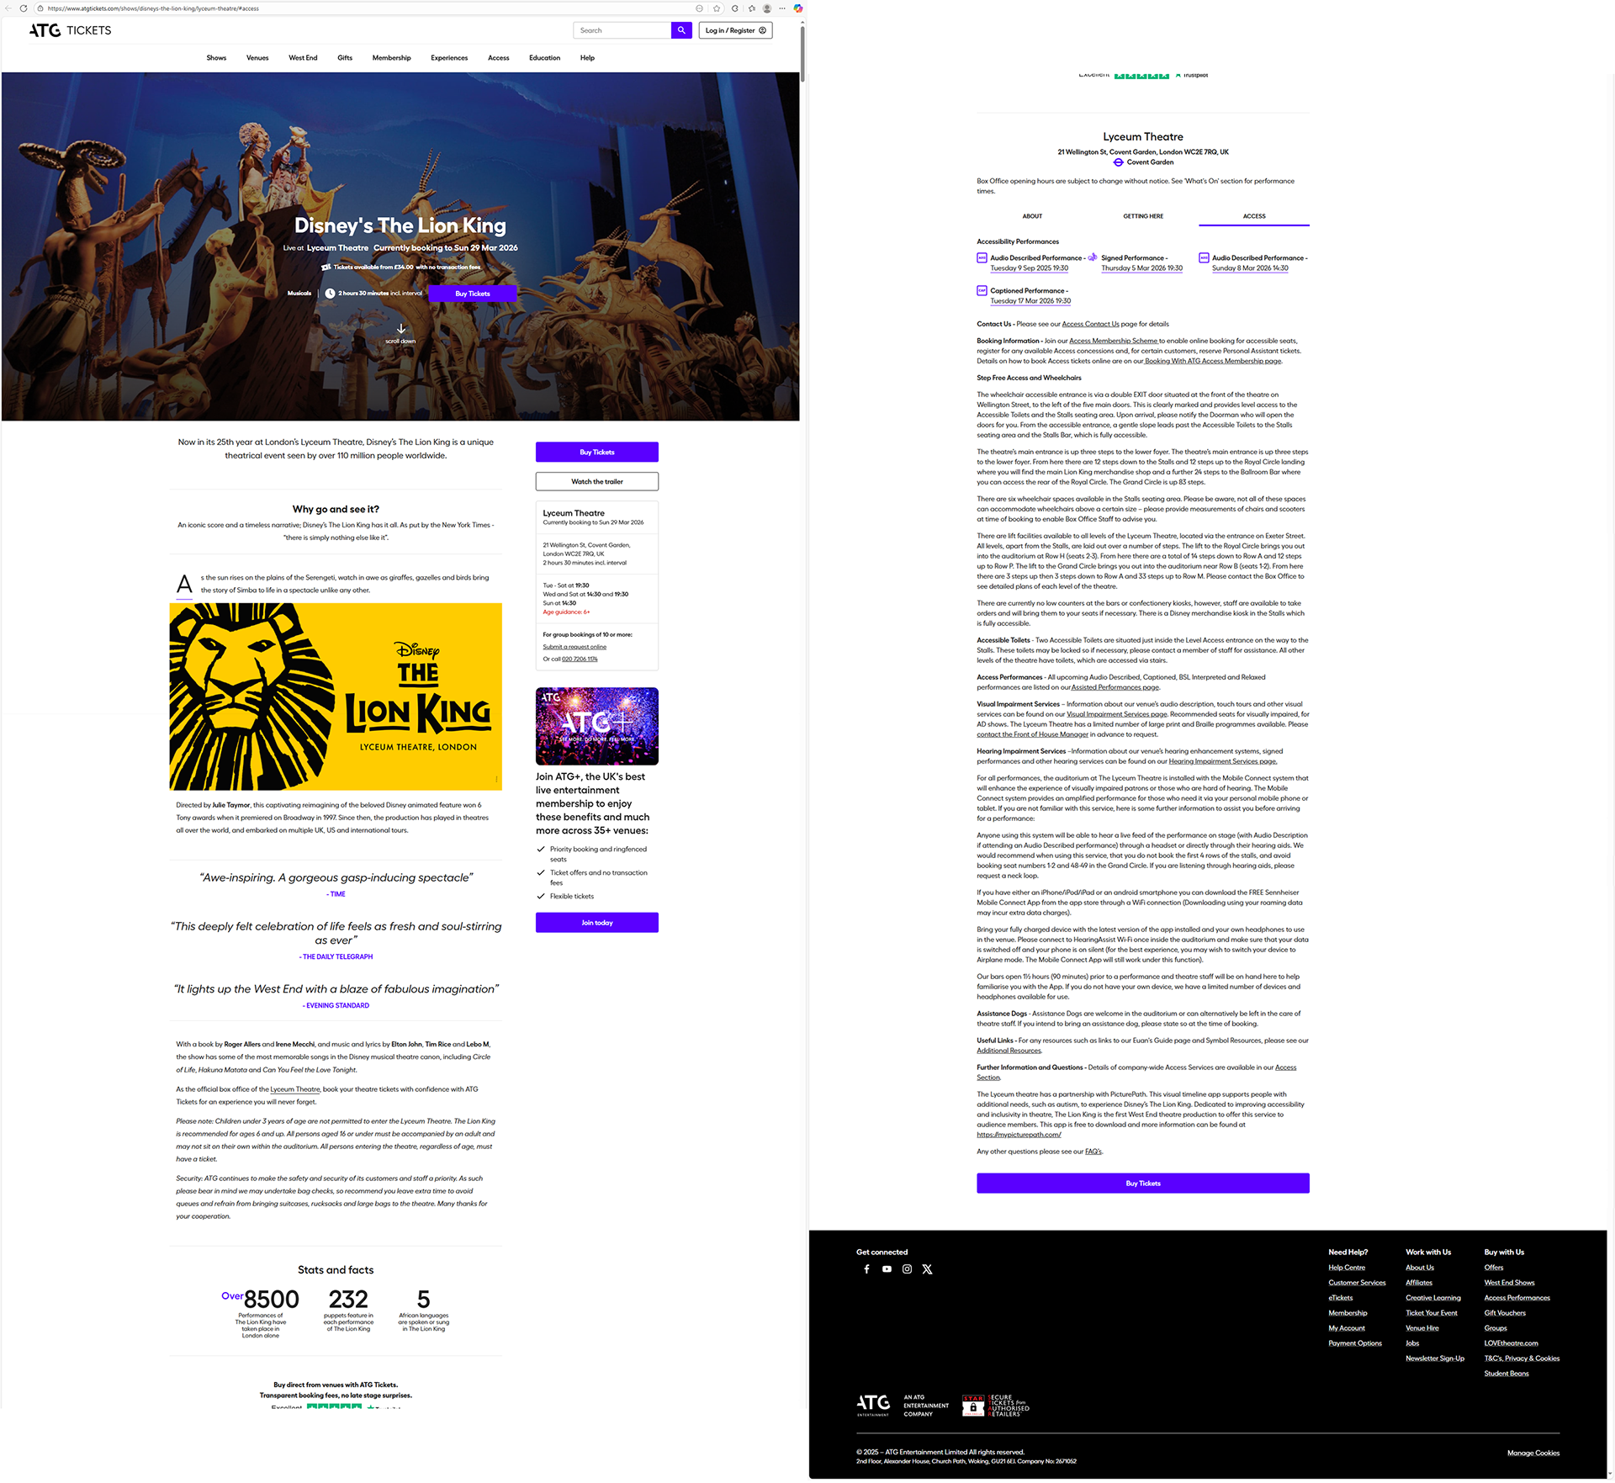Open the Copilot icon in browser toolbar
The width and height of the screenshot is (1615, 1483).
click(797, 8)
